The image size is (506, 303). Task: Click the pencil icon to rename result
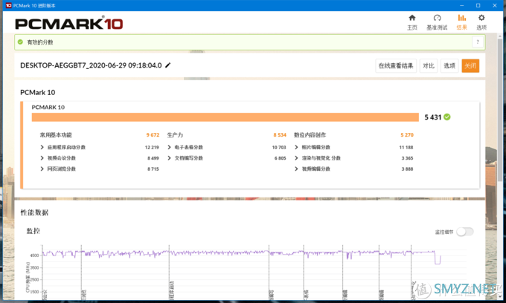point(168,65)
